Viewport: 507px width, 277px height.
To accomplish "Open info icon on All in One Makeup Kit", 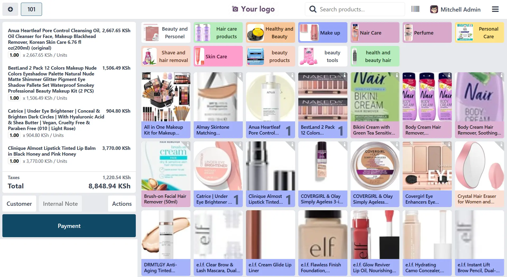I will [x=188, y=75].
